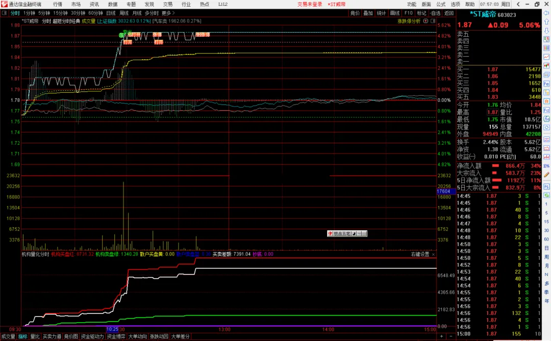Click the 10:25 time marker on the axis
Image resolution: width=551 pixels, height=341 pixels.
[x=112, y=329]
